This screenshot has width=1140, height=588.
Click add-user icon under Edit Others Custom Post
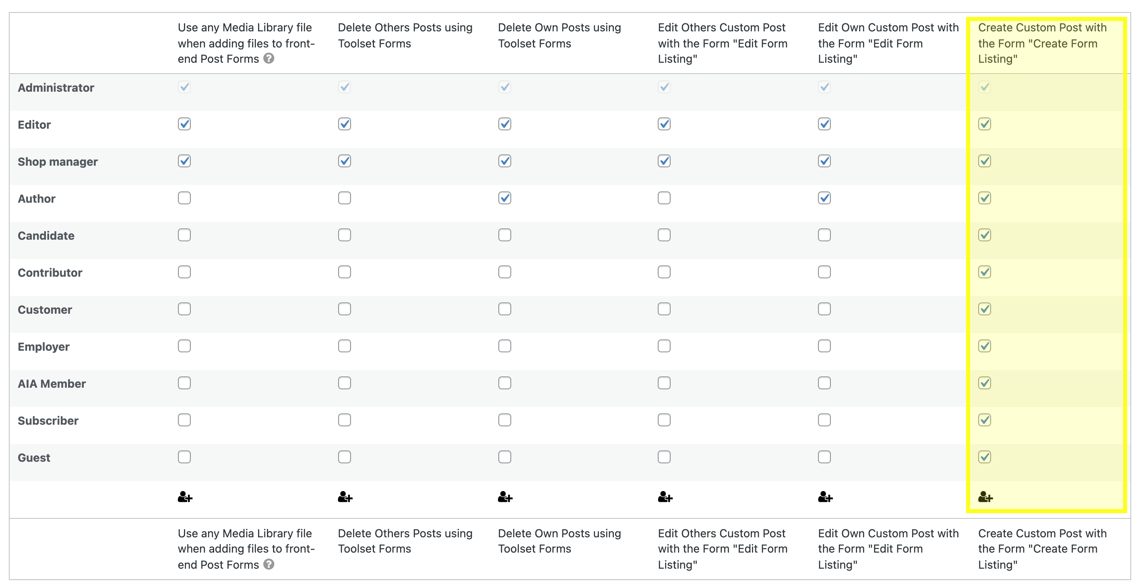coord(665,497)
